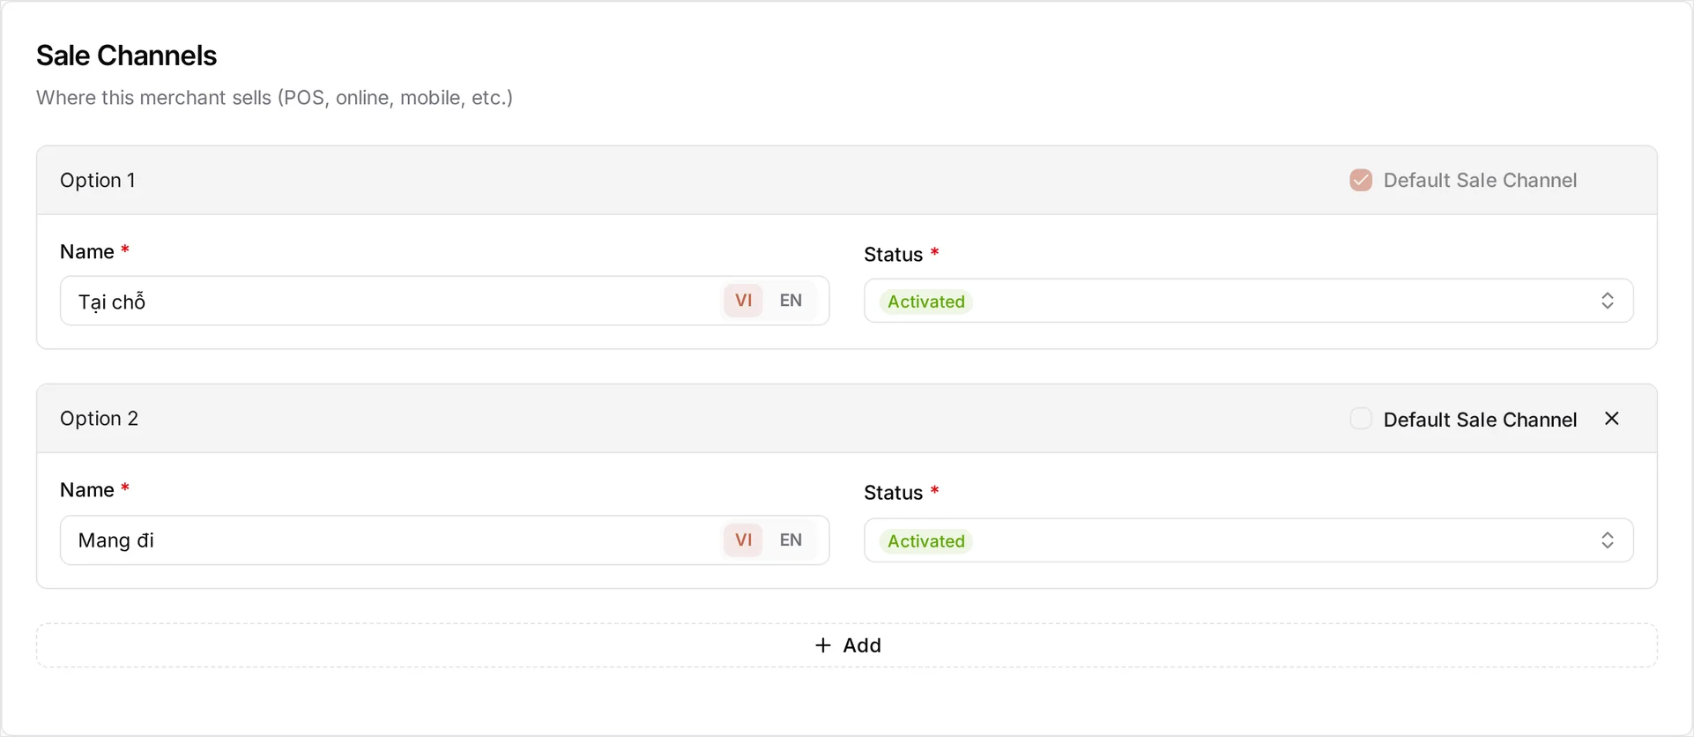This screenshot has width=1694, height=737.
Task: Click the plus icon beside Add
Action: click(x=823, y=645)
